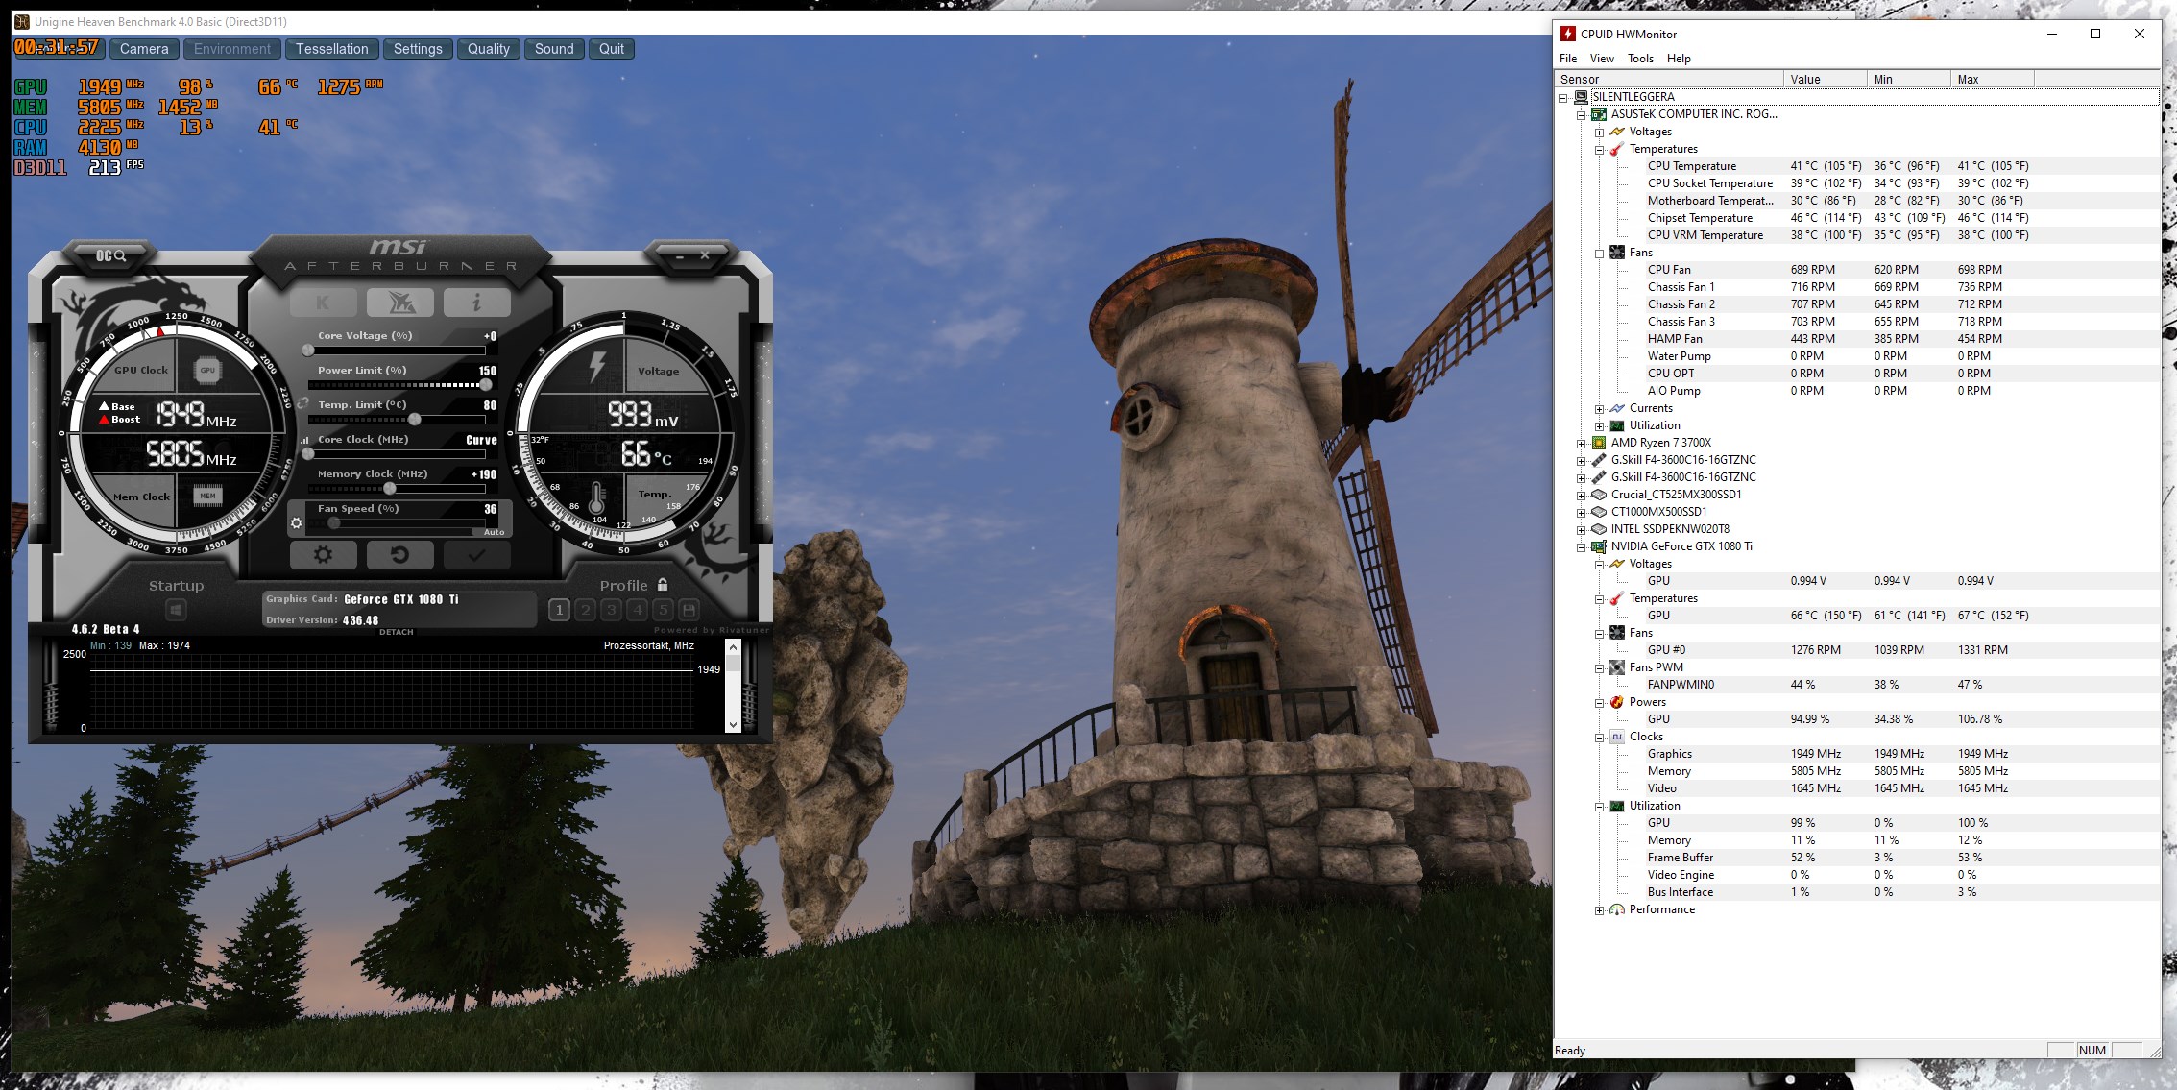Image resolution: width=2177 pixels, height=1090 pixels.
Task: Open voltage/frequency curve editor bars icon
Action: tap(305, 440)
